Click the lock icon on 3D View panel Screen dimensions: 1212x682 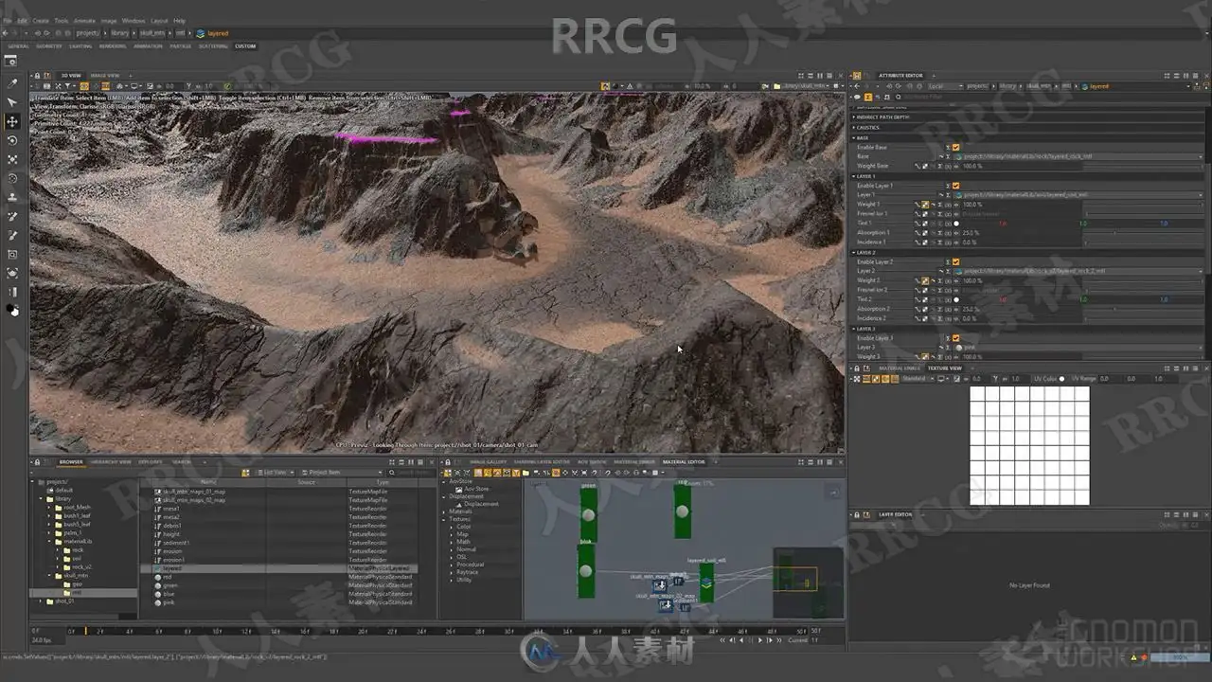pos(37,75)
